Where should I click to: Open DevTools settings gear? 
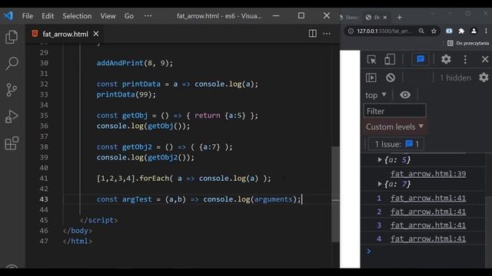coord(446,59)
